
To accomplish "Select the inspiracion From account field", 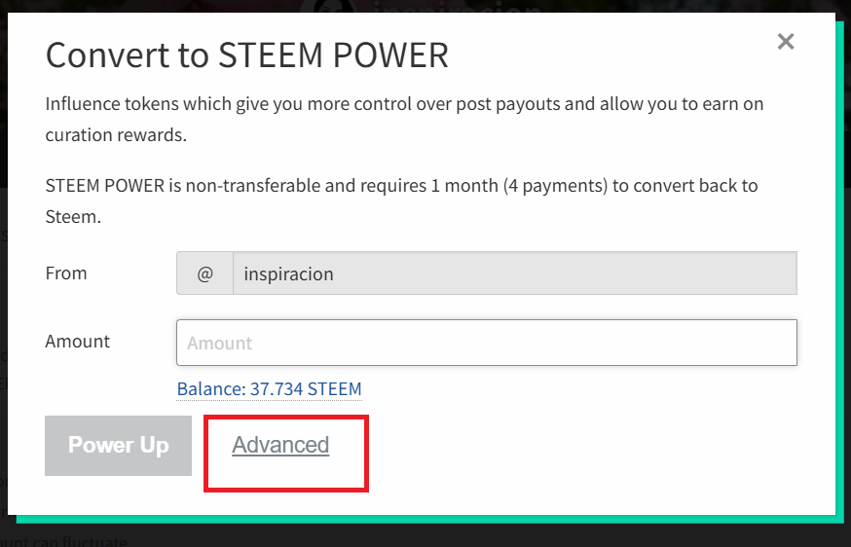I will [514, 273].
